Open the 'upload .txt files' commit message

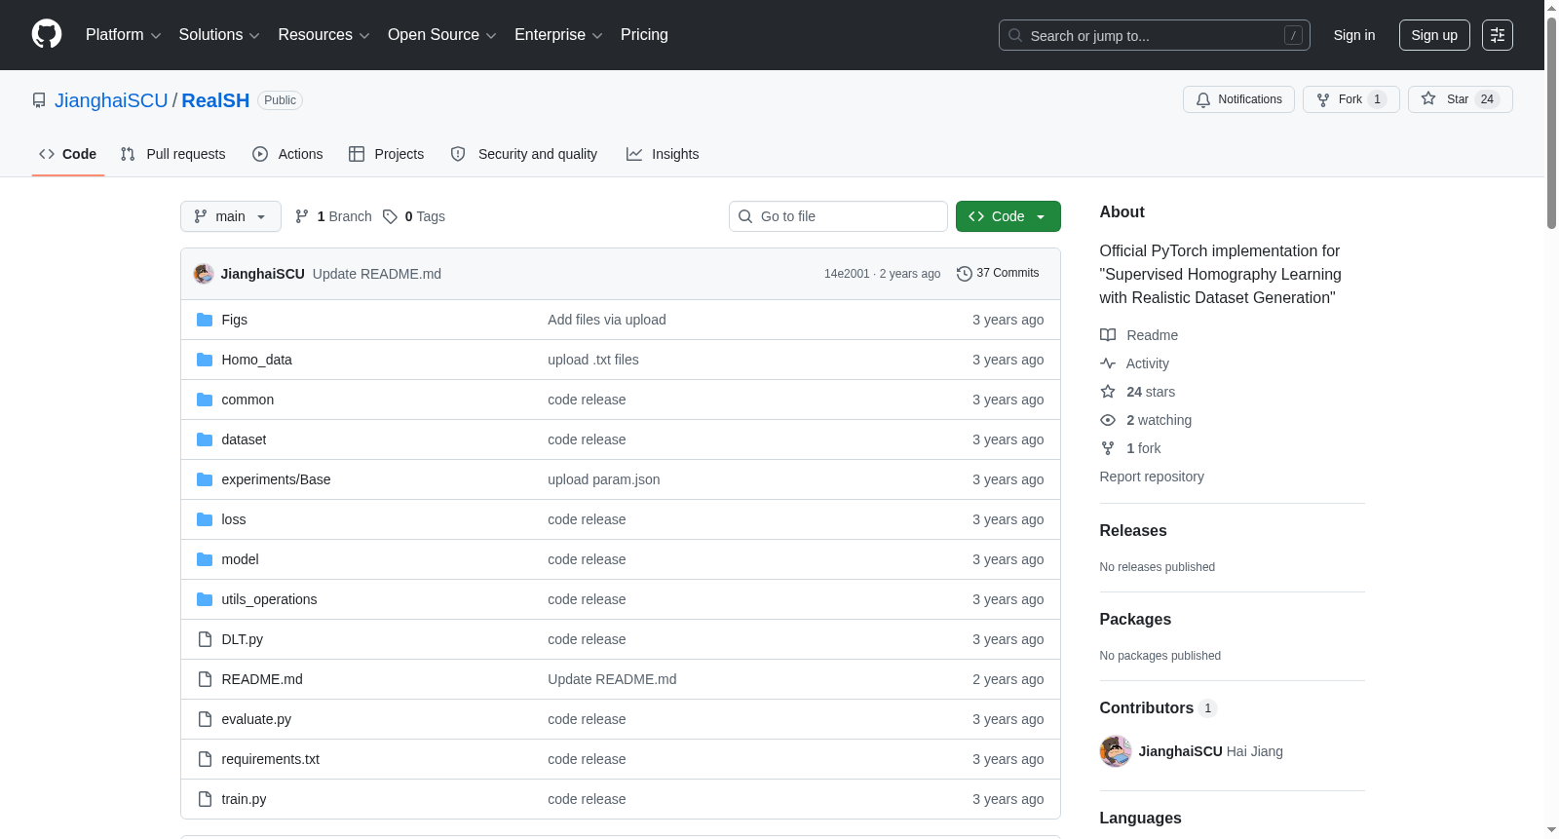pos(593,360)
